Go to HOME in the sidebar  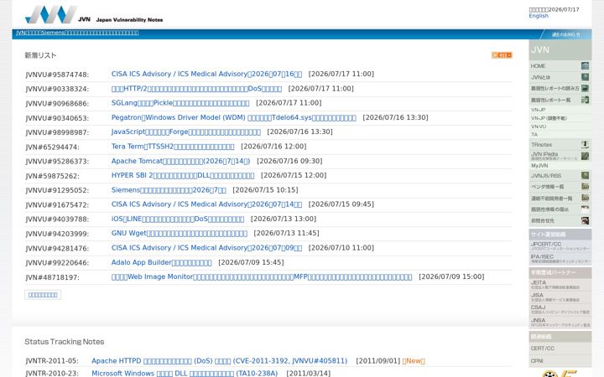560,66
